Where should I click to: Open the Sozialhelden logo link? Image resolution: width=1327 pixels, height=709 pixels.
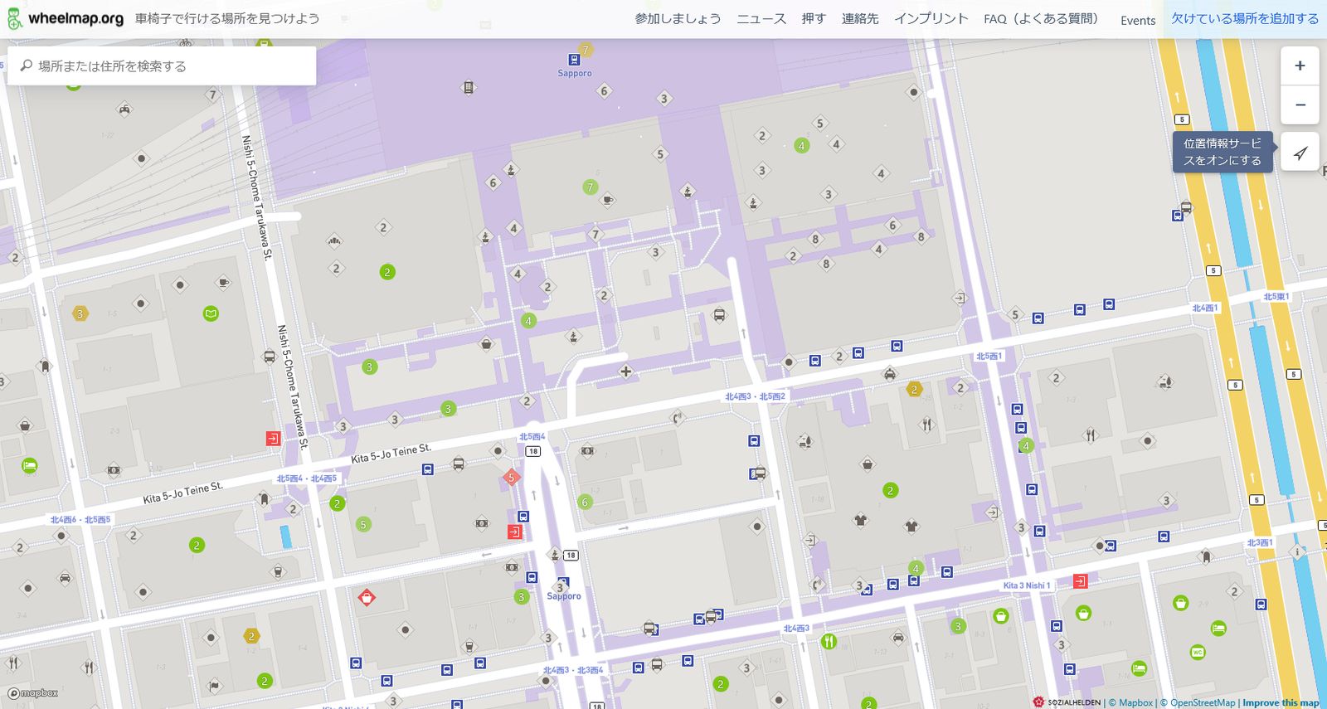coord(1067,702)
